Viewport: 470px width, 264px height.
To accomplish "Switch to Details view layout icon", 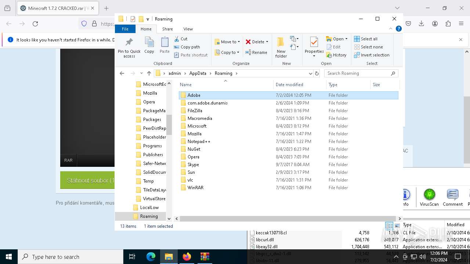I will coord(389,226).
